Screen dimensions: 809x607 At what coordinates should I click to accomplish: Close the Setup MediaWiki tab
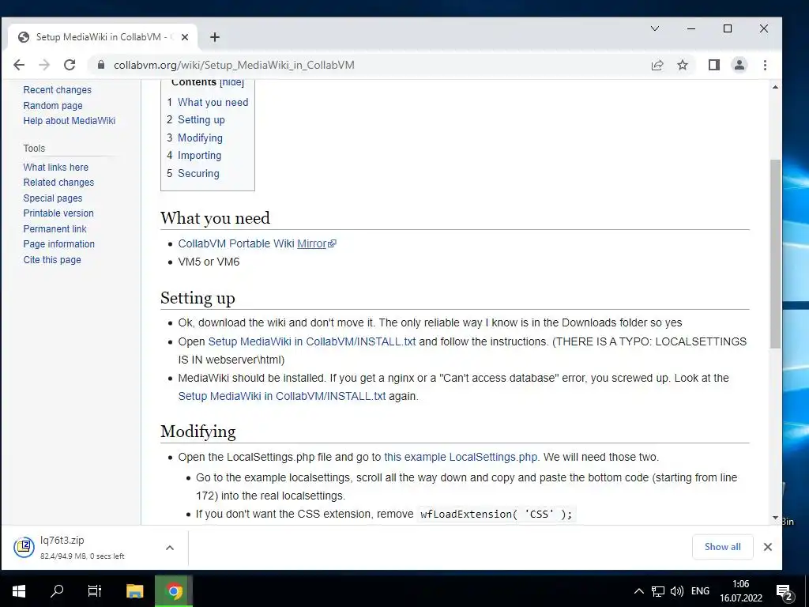185,37
